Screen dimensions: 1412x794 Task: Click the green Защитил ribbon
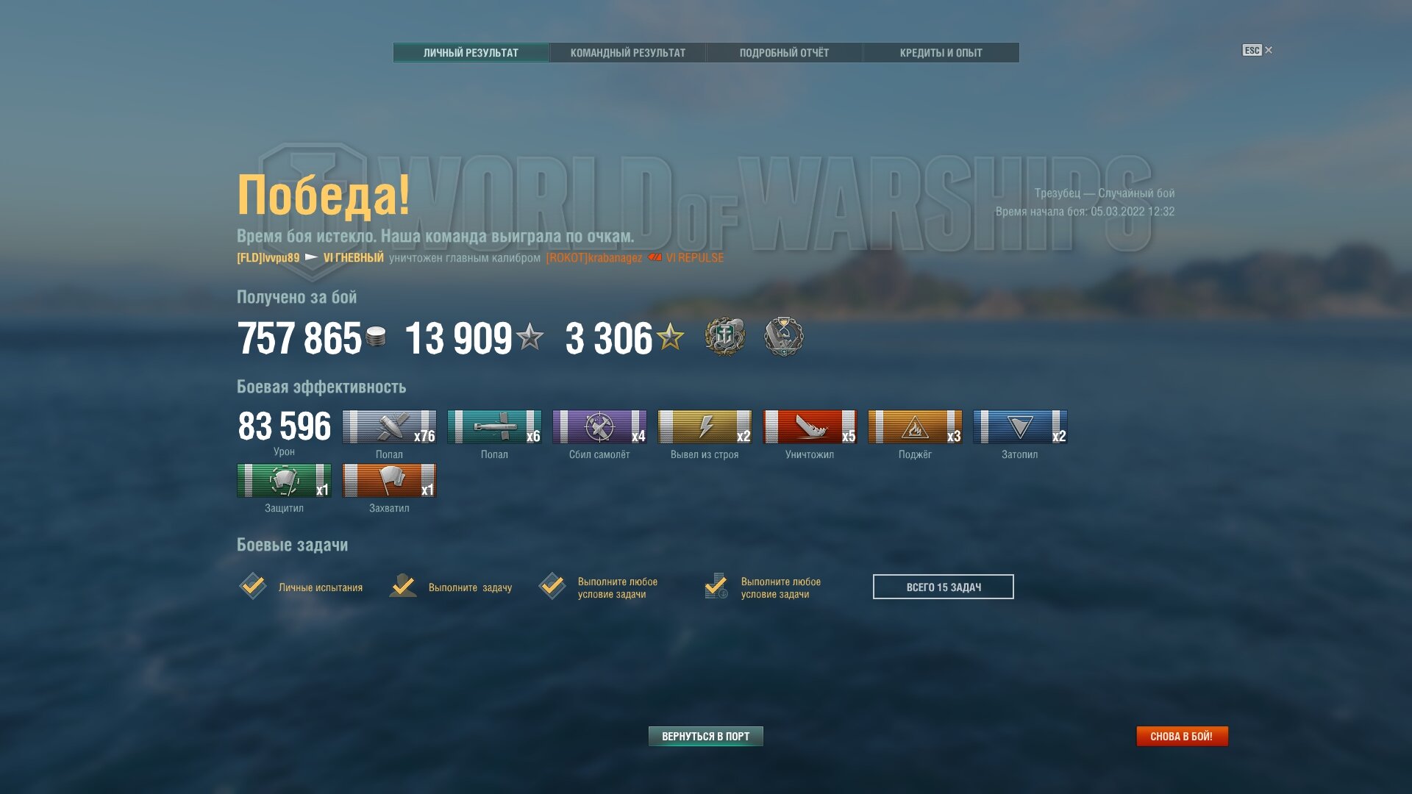(x=284, y=481)
